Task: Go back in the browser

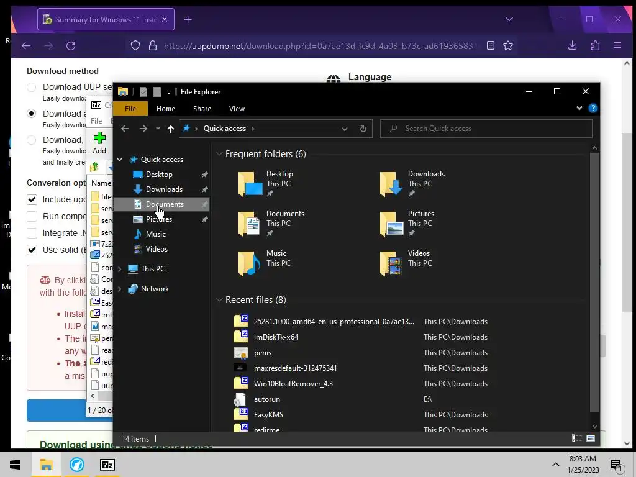Action: tap(26, 46)
